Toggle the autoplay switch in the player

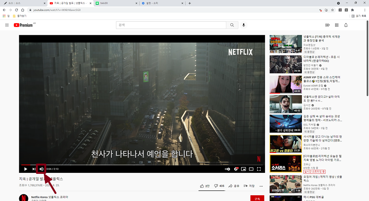point(227,169)
